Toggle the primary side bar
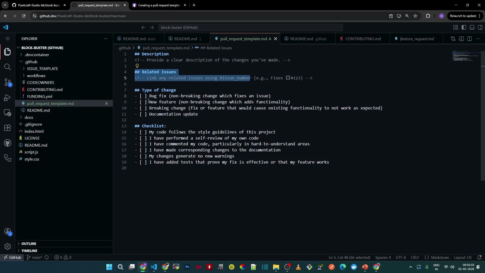Image resolution: width=485 pixels, height=273 pixels. tap(464, 28)
